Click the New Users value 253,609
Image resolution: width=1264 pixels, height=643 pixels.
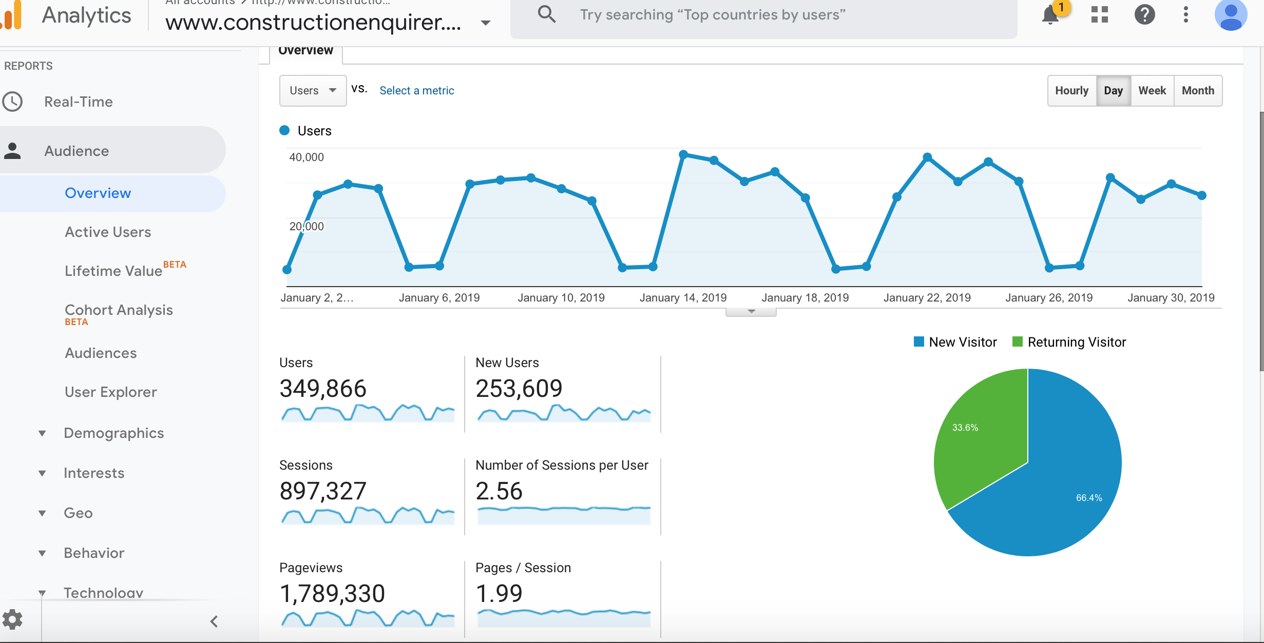[x=519, y=389]
